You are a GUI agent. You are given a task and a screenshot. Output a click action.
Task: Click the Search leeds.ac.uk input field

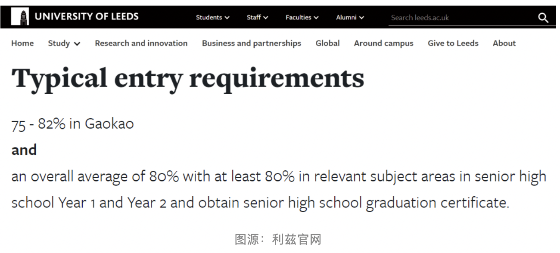(x=457, y=18)
